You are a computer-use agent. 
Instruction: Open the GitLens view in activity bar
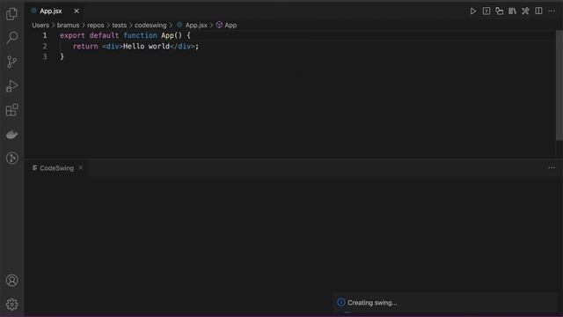(x=11, y=158)
